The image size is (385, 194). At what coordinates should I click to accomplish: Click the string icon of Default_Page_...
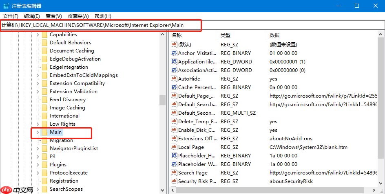click(174, 96)
